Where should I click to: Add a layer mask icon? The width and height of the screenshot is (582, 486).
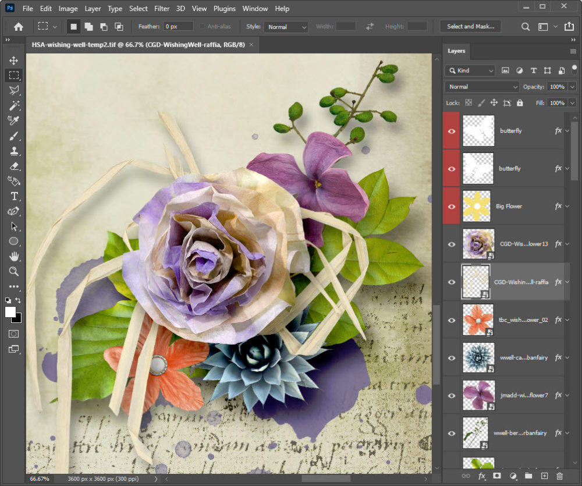tap(497, 476)
